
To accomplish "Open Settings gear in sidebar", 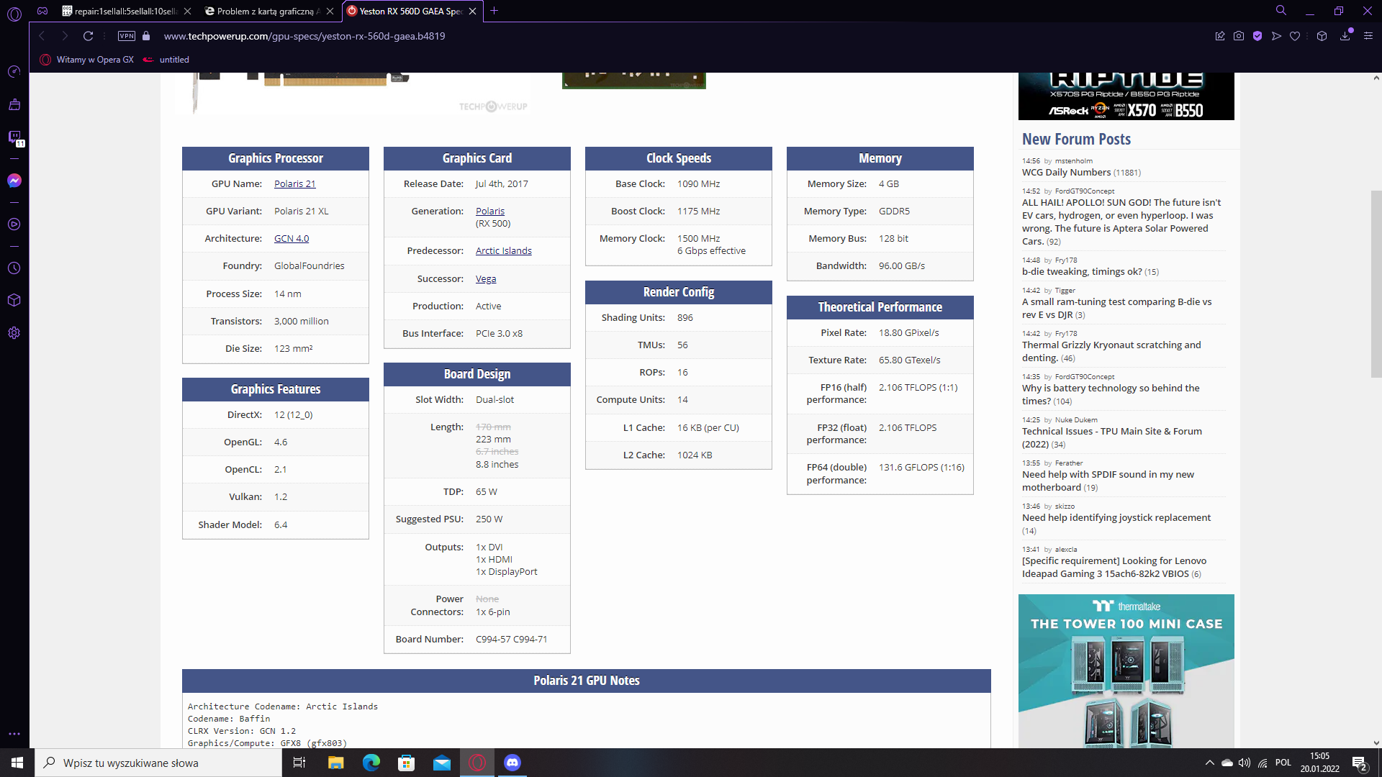I will [14, 333].
